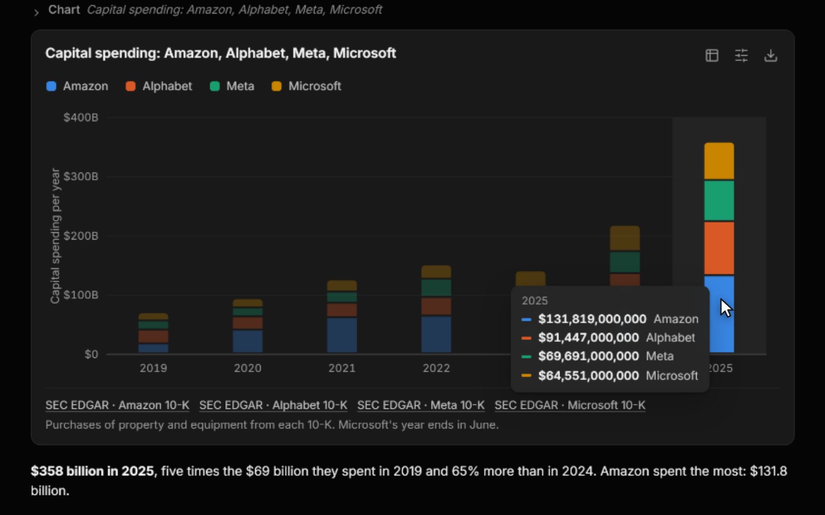
Task: Select the 2019 stacked bar
Action: [x=153, y=333]
